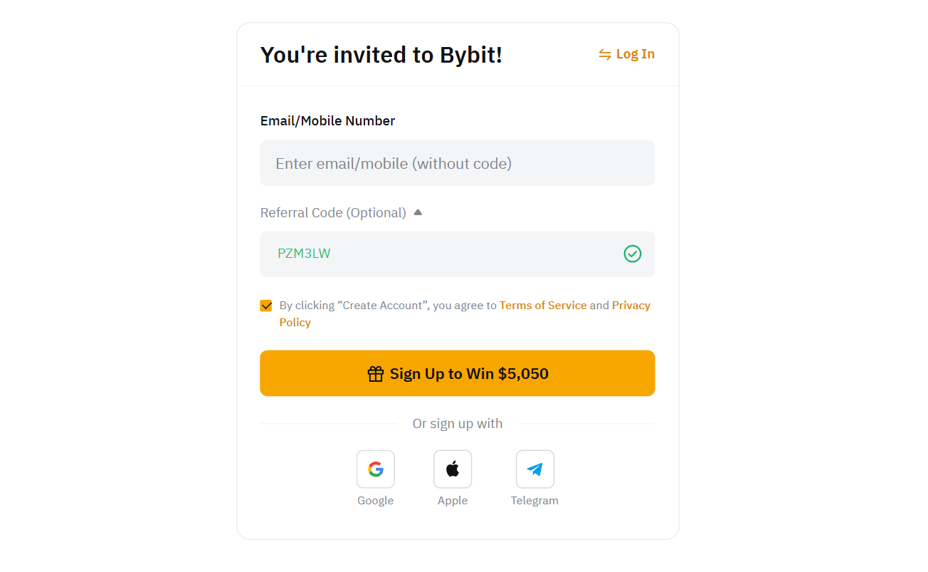Switch to logging in instead
This screenshot has width=928, height=572.
(636, 53)
